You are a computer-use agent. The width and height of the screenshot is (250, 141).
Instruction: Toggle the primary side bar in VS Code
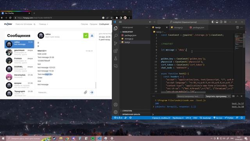pyautogui.click(x=213, y=22)
